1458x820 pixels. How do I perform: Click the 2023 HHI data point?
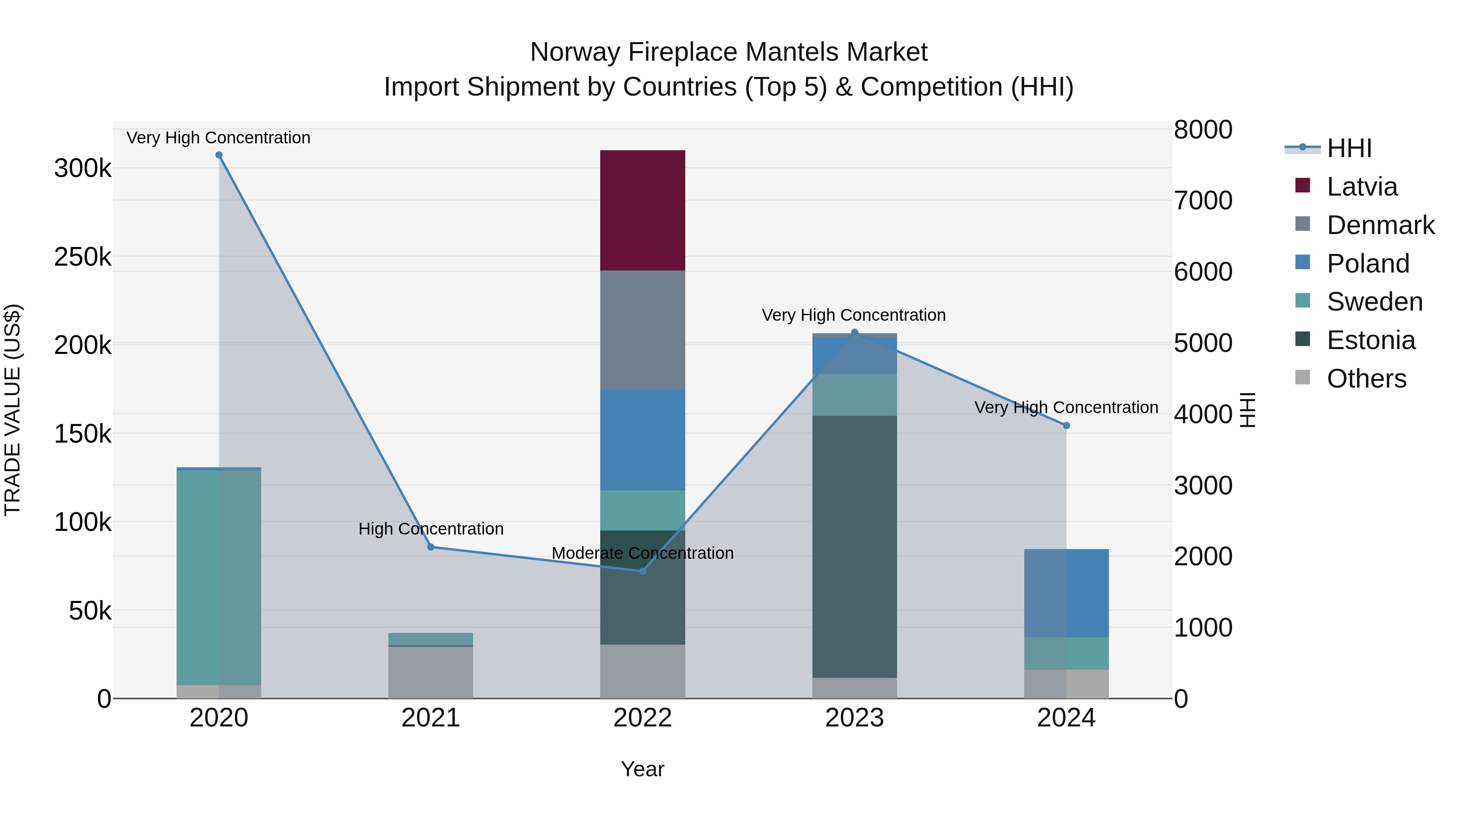[x=855, y=332]
